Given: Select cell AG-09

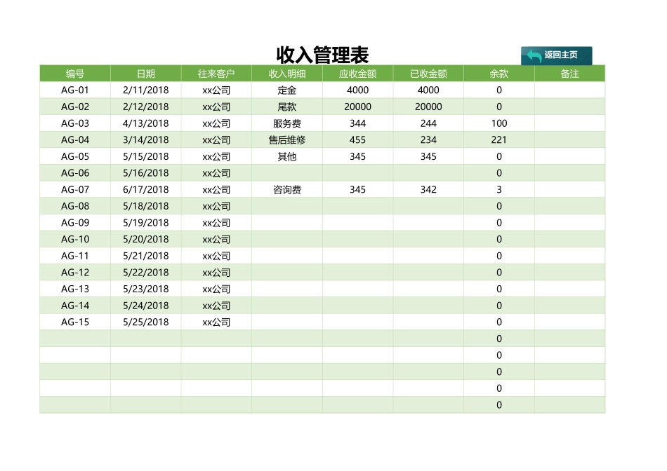Looking at the screenshot, I should pyautogui.click(x=75, y=223).
